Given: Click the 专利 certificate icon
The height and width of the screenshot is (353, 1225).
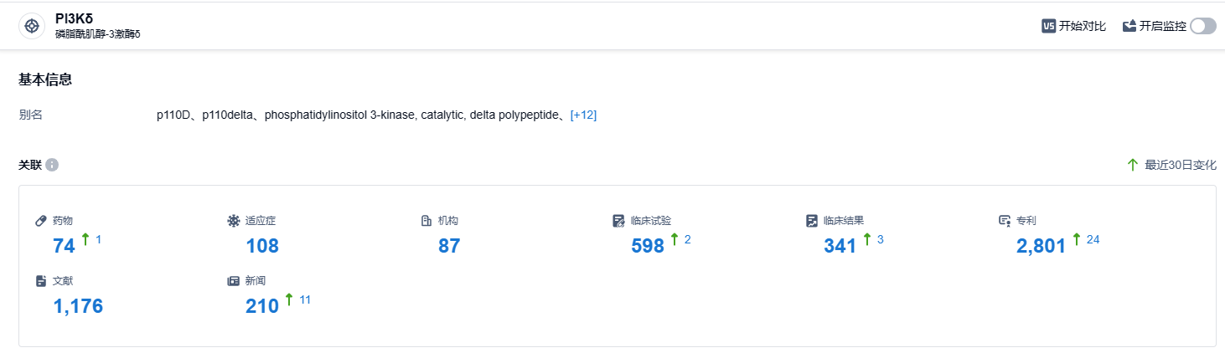Looking at the screenshot, I should [x=1004, y=221].
